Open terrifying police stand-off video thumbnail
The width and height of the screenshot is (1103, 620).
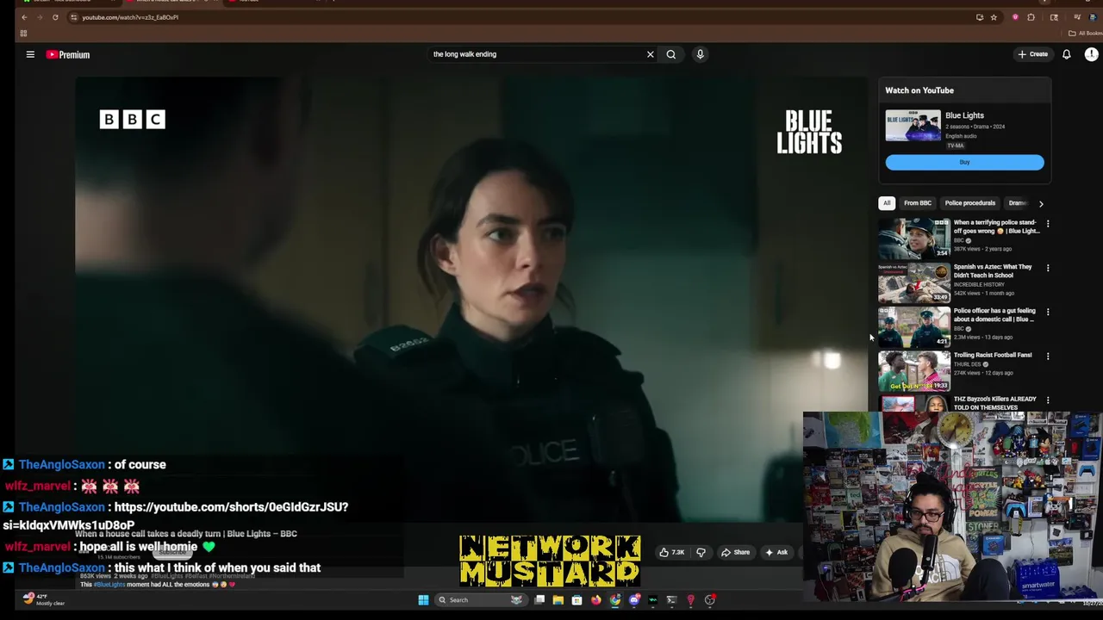click(x=914, y=239)
